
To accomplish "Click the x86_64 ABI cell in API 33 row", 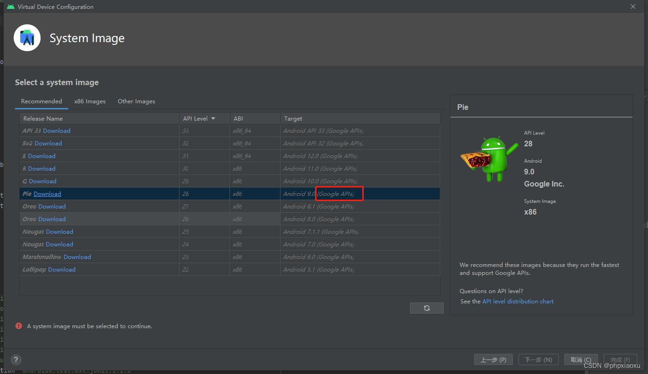I will (255, 131).
